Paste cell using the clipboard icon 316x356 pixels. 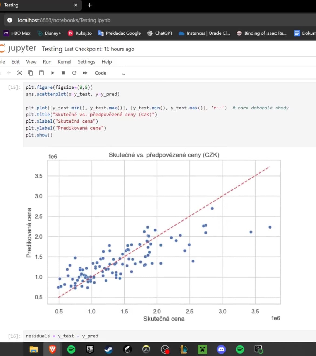pos(41,73)
